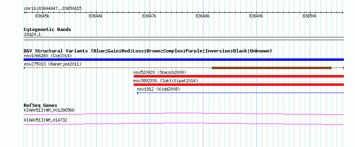Screen dimensions: 355x147
Task: Open the nsv1066260 (Coe2014) variant label
Action: click(48, 56)
